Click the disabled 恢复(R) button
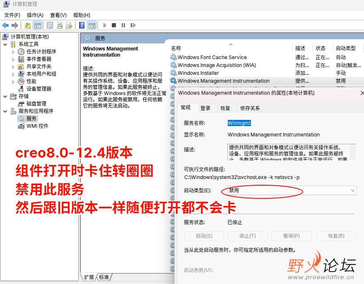364x284 pixels. [x=335, y=236]
